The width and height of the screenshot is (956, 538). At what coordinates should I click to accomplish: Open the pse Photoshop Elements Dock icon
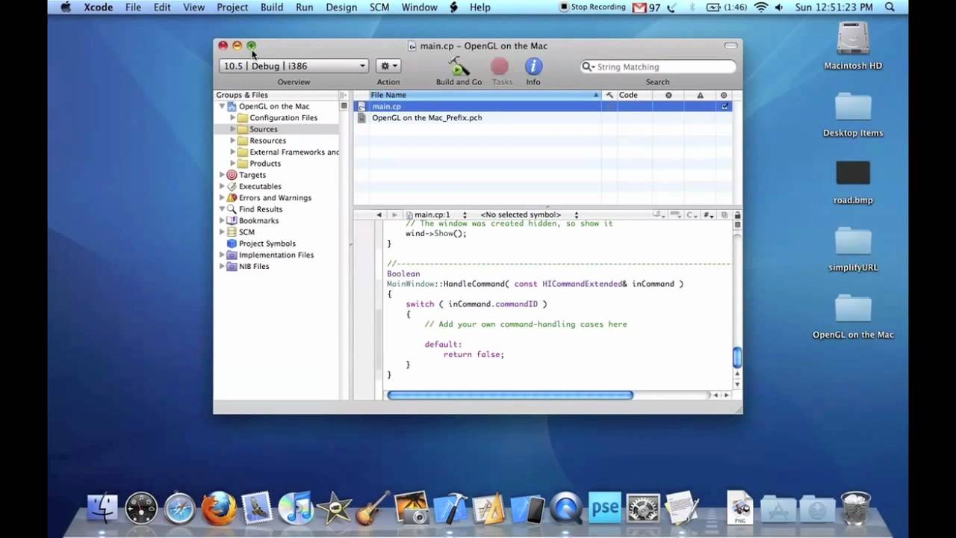[x=605, y=507]
